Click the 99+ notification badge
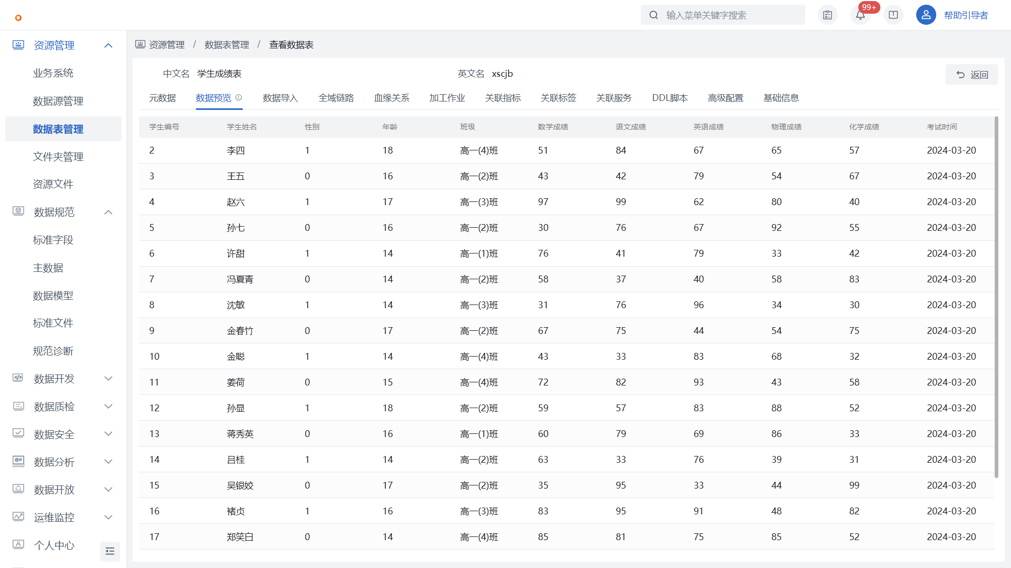Screen dimensions: 1011x568 point(869,7)
